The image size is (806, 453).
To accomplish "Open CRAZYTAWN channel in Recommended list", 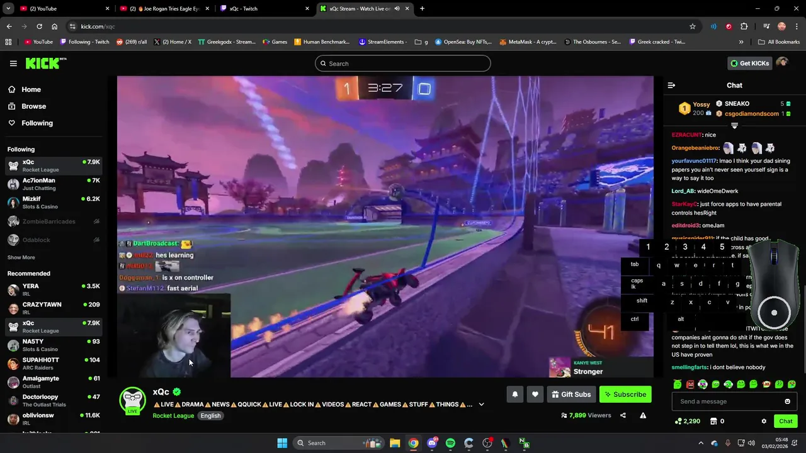I will pyautogui.click(x=54, y=308).
